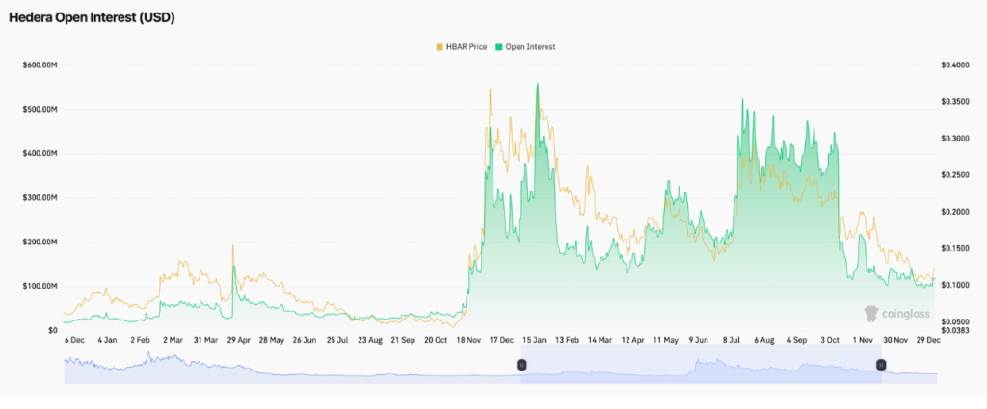Grab the left range slider handle
The image size is (987, 409).
[x=521, y=365]
